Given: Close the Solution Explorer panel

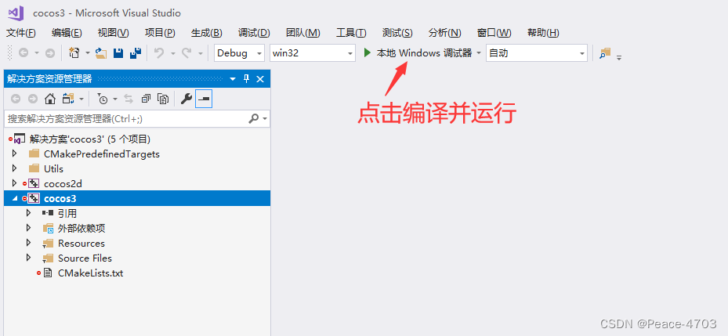Looking at the screenshot, I should [260, 79].
